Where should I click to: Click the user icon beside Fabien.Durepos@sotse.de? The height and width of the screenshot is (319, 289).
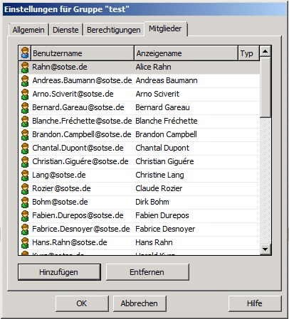point(25,216)
